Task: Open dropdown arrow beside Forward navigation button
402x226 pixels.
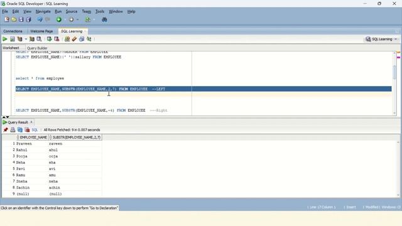Action: click(78, 19)
